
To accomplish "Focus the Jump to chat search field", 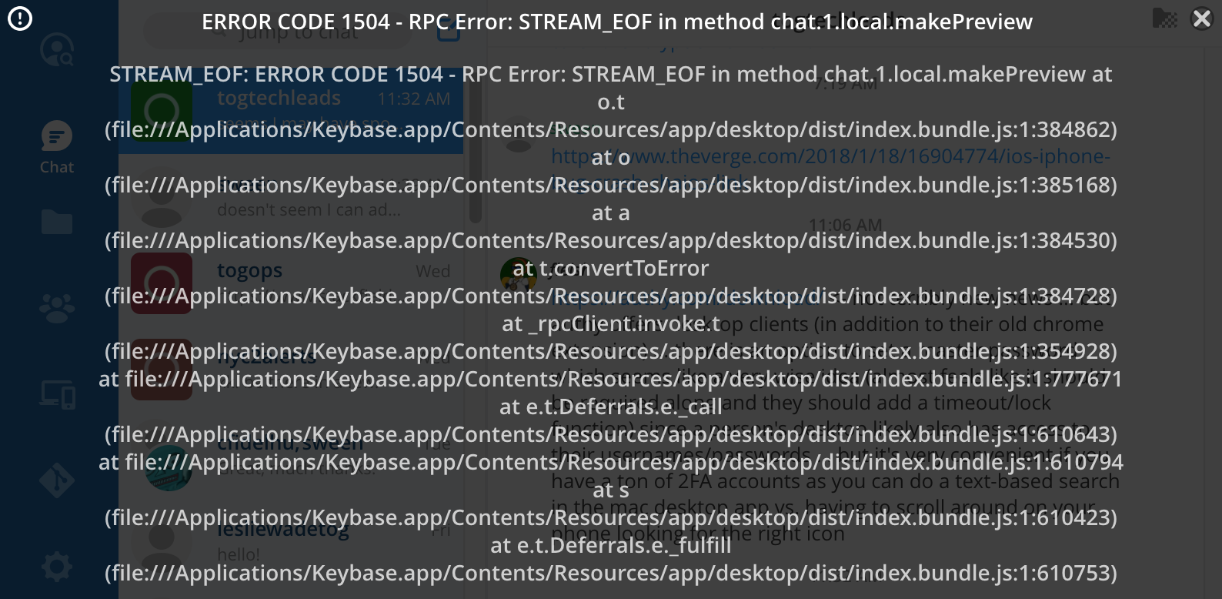I will [277, 32].
